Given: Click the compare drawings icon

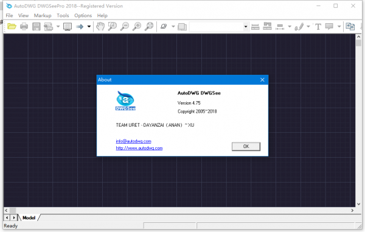Looking at the screenshot, I should pyautogui.click(x=350, y=27).
